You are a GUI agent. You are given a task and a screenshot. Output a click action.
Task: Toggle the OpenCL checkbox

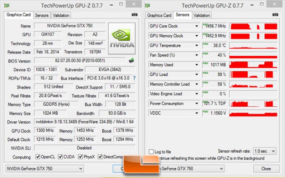coord(38,157)
